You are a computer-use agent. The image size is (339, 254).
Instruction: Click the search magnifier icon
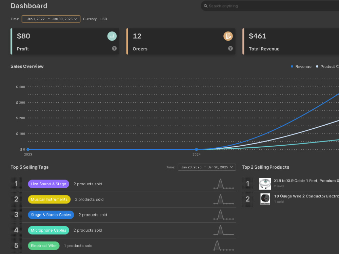pos(206,6)
